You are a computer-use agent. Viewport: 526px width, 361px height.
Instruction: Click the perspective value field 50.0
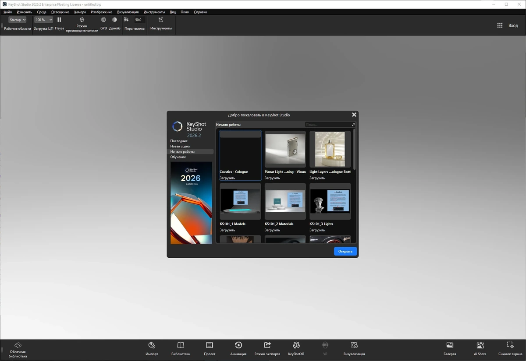tap(139, 20)
